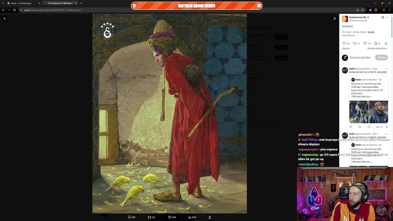
Task: Open site info icon beside the x.com URL
Action: click(x=21, y=10)
